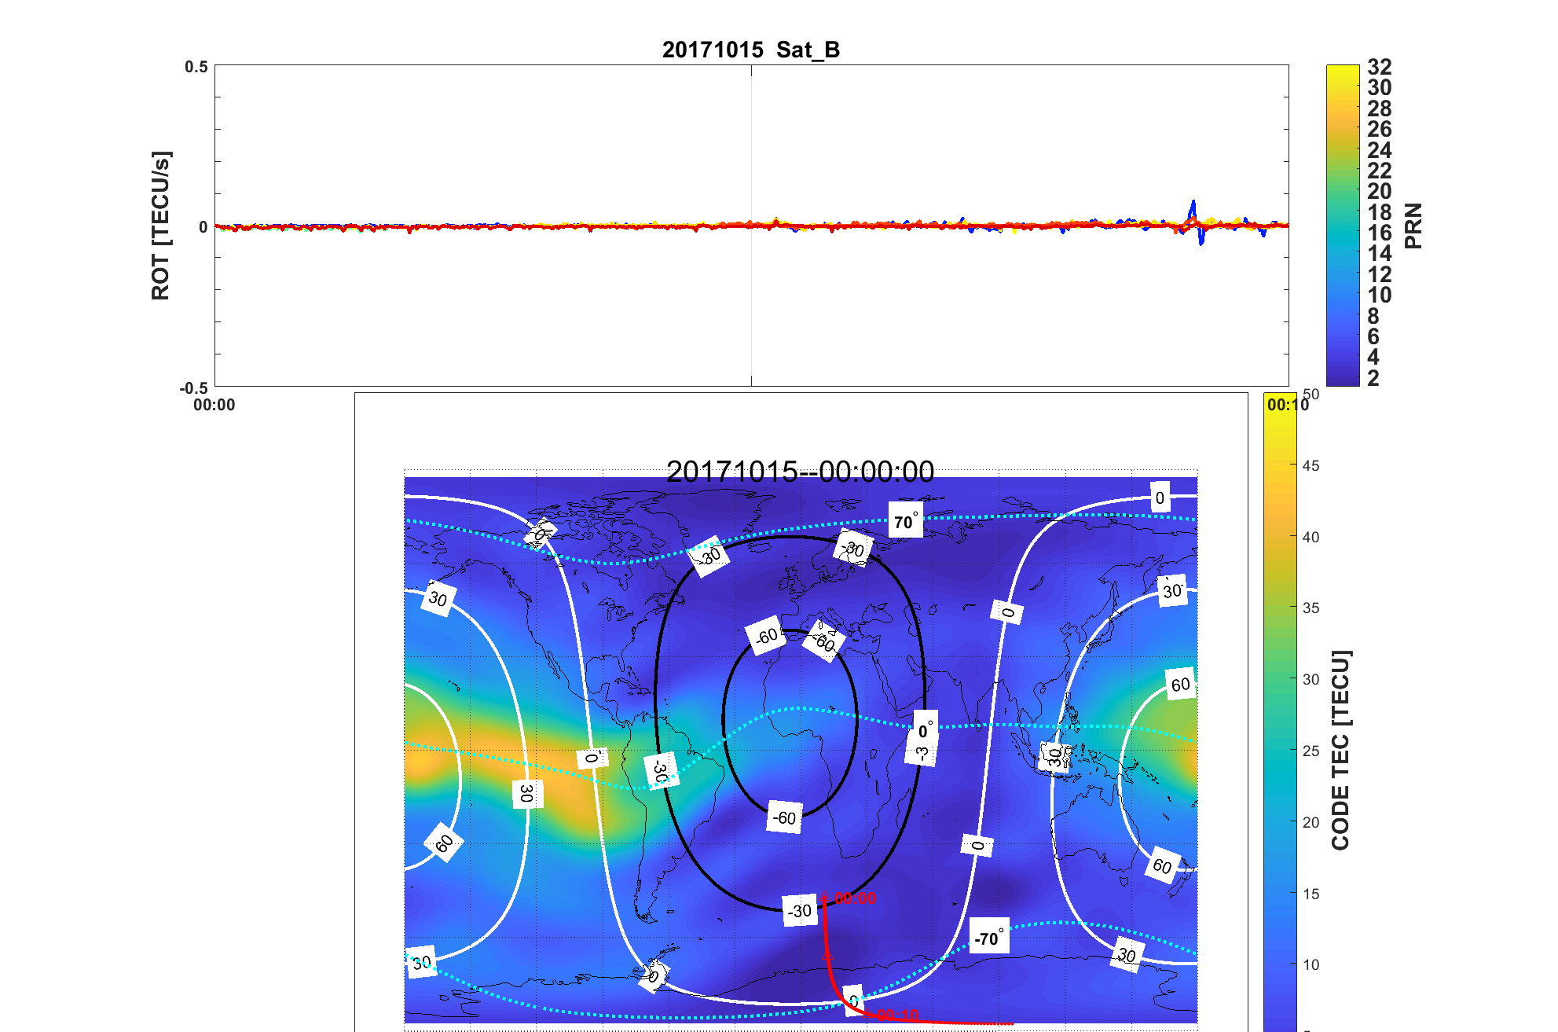Click the -60 label at the bottom of the inner oval
Screen dimensions: 1558x1032
point(783,818)
